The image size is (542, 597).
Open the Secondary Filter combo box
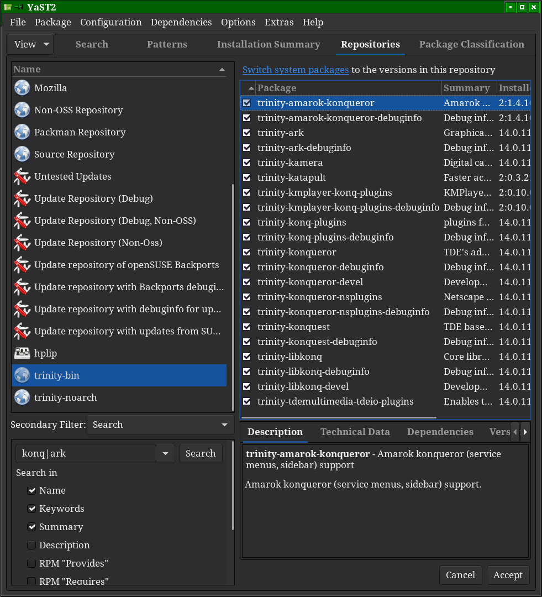click(x=160, y=425)
